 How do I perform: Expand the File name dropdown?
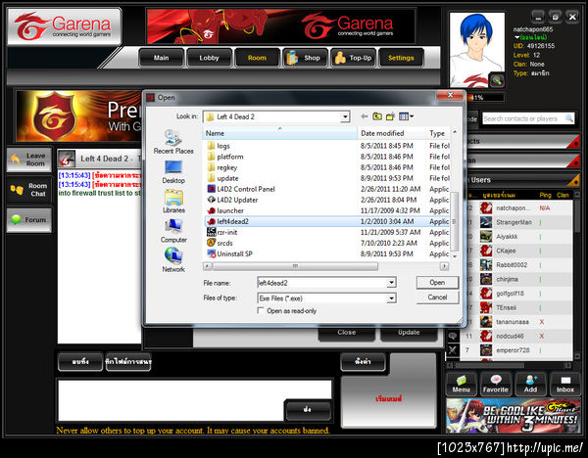click(x=391, y=283)
